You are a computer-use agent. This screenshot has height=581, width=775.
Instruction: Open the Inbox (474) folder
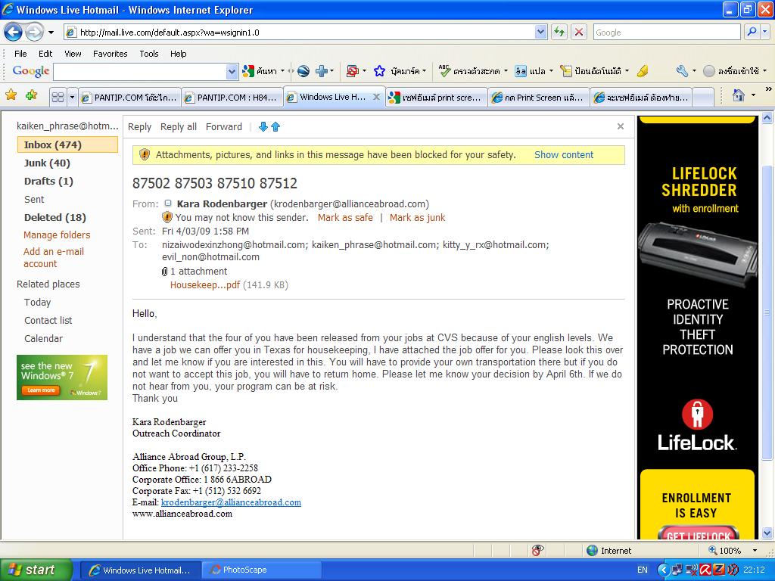tap(67, 144)
